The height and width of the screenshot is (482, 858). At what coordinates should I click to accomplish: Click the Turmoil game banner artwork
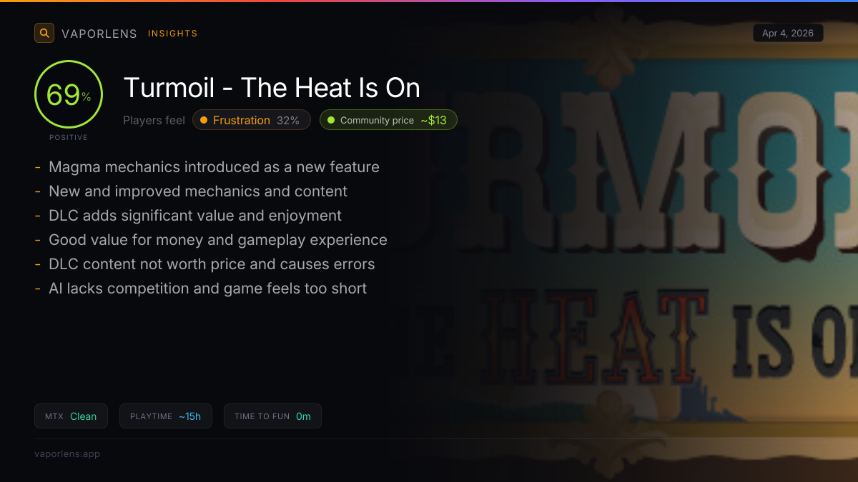click(x=643, y=243)
